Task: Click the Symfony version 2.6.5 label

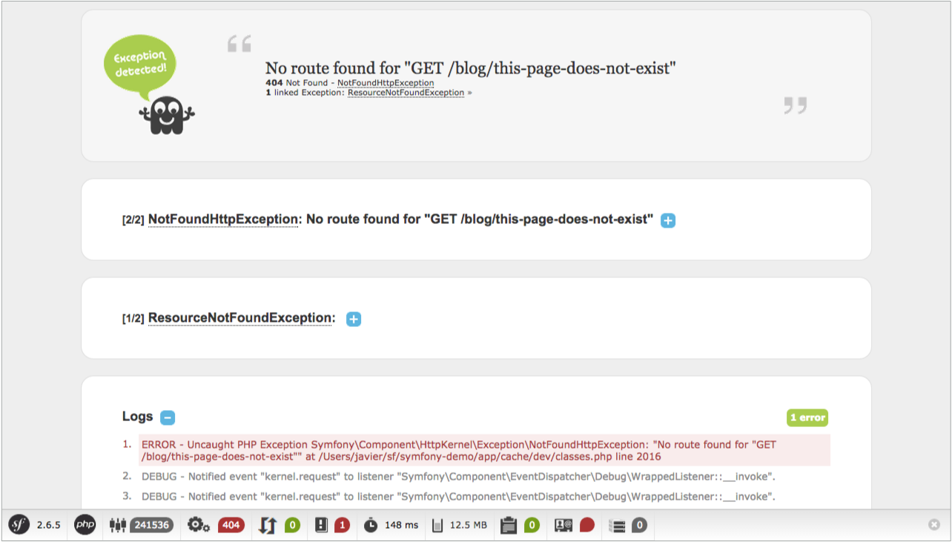Action: coord(49,525)
